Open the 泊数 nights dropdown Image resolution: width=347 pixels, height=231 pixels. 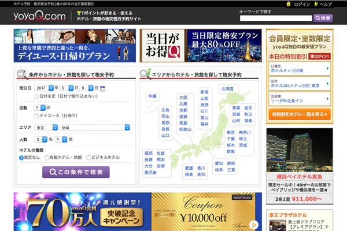point(39,107)
